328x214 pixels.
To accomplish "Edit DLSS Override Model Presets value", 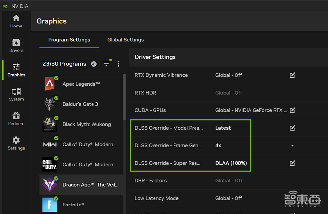I will pos(292,128).
